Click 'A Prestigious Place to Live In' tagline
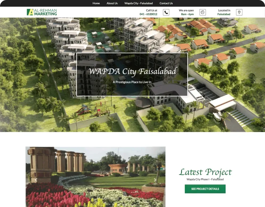265x207 pixels. click(x=132, y=82)
